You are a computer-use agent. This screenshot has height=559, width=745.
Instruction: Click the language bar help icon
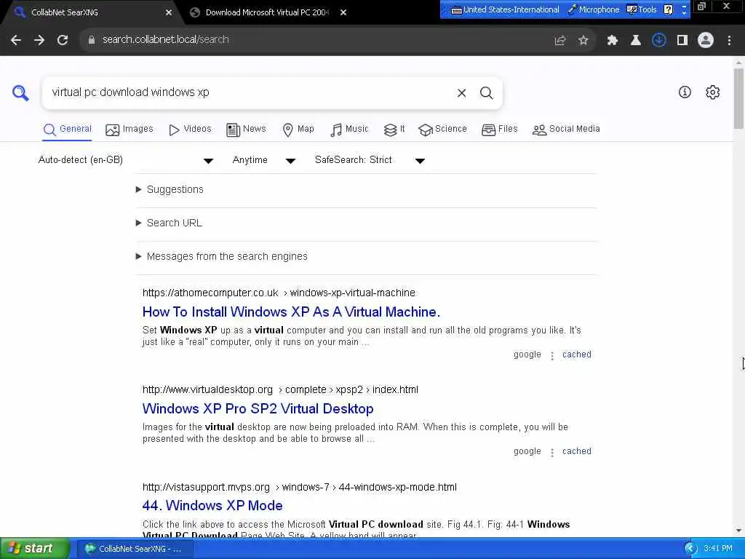pyautogui.click(x=669, y=9)
